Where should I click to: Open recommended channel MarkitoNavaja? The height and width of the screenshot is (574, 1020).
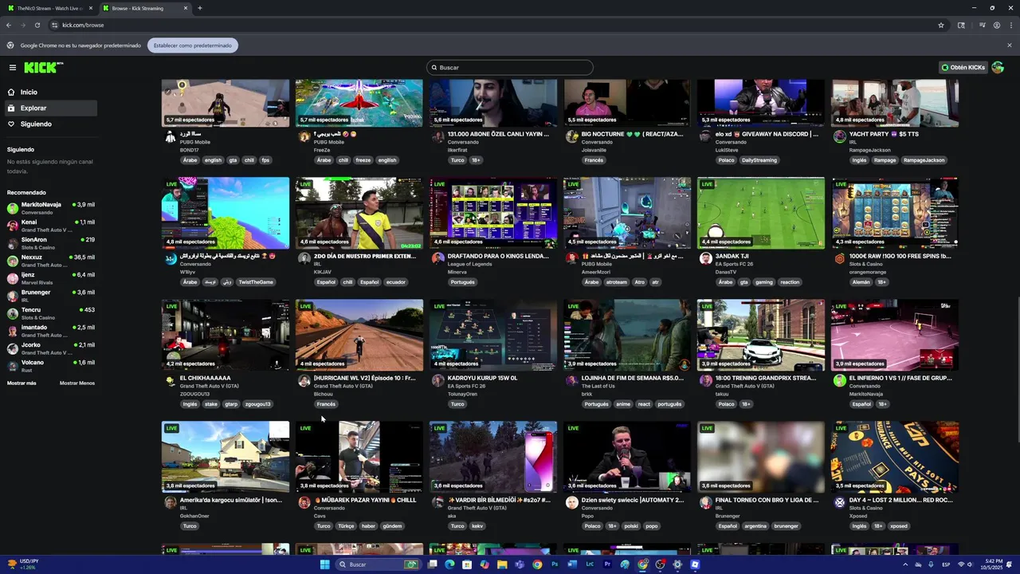coord(50,208)
